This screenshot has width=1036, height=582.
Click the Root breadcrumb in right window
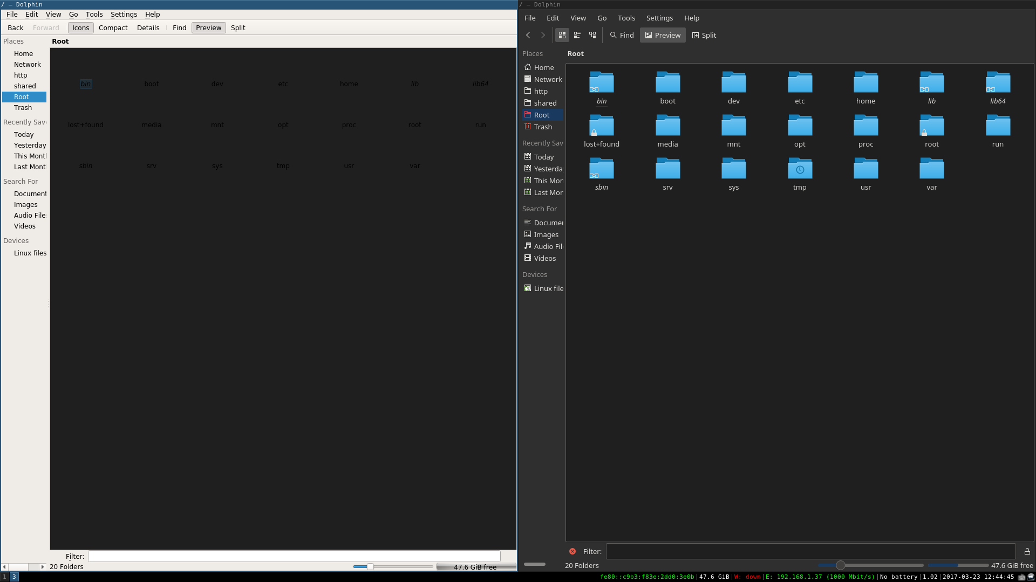tap(575, 53)
